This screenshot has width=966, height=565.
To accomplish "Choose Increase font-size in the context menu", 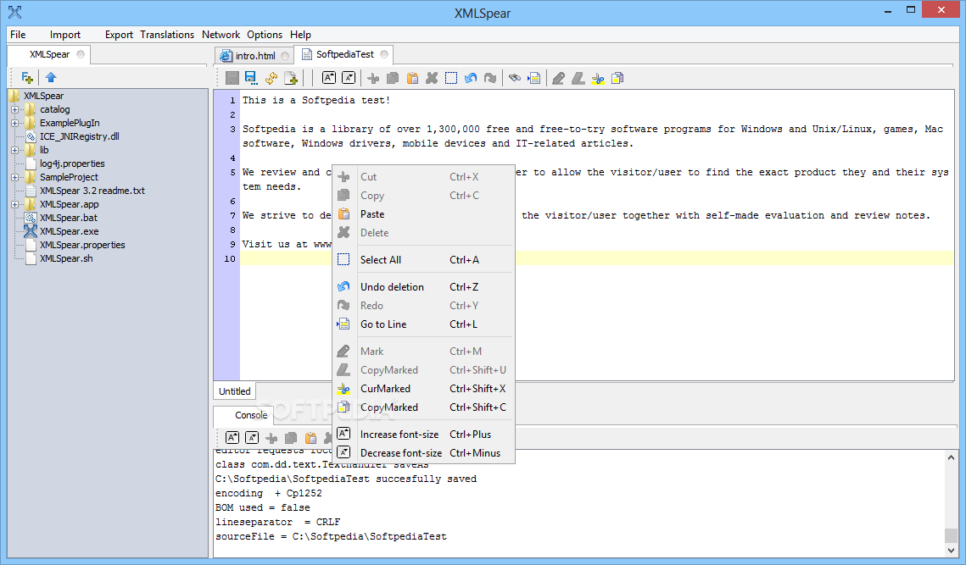I will pyautogui.click(x=423, y=435).
